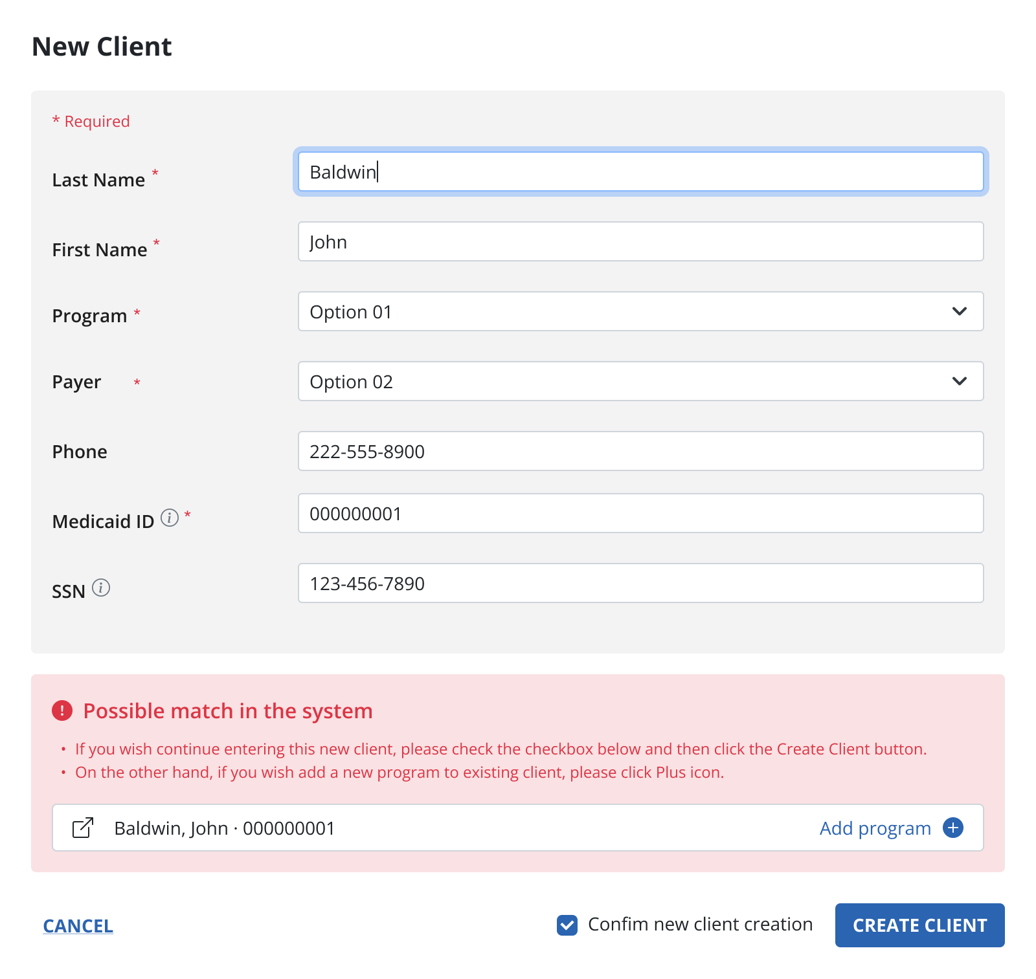This screenshot has width=1036, height=979.
Task: Click the Program dropdown chevron arrow
Action: click(960, 312)
